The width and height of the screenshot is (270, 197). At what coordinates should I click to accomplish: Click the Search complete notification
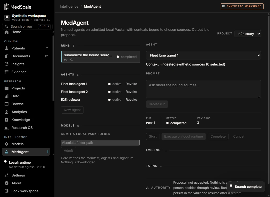coord(246,187)
